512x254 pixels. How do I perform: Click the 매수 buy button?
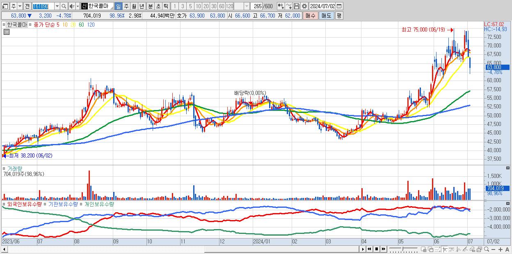(310, 16)
